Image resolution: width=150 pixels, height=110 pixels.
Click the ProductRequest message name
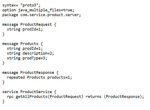tap(36, 24)
